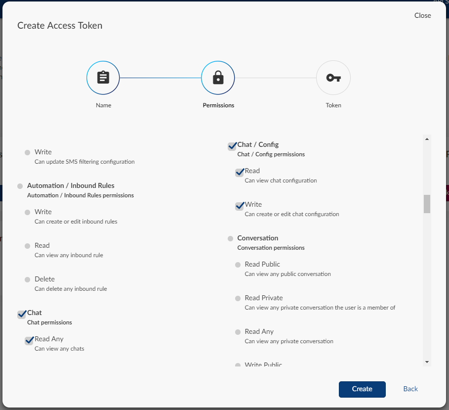449x410 pixels.
Task: Enable Conversation Read Any permission
Action: 238,332
